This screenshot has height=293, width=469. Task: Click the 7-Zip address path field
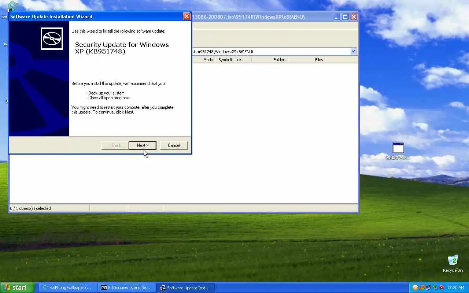271,51
